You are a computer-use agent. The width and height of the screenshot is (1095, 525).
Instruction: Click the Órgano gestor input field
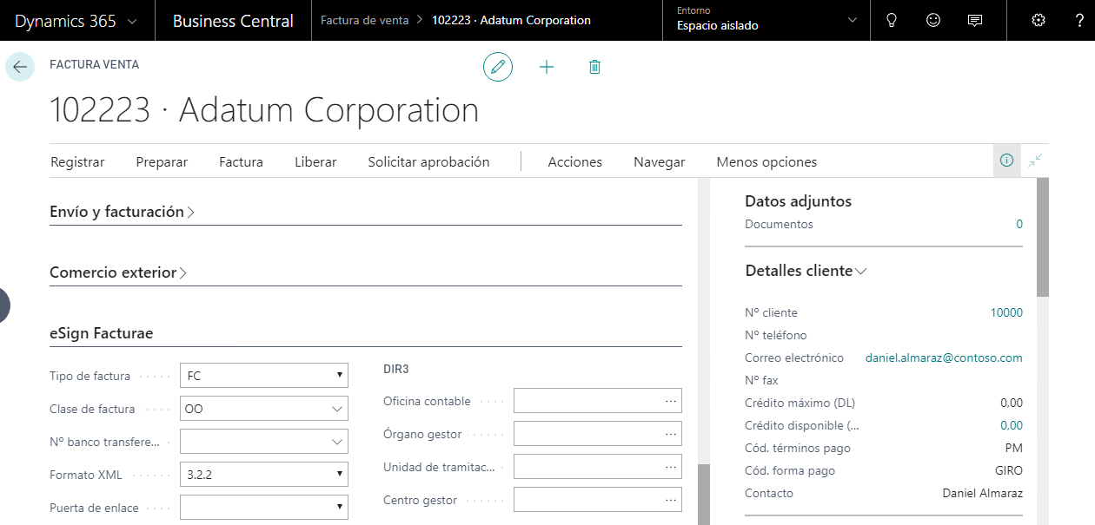(598, 434)
